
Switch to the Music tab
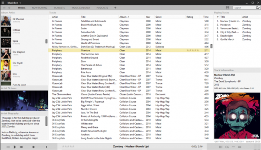click(22, 8)
